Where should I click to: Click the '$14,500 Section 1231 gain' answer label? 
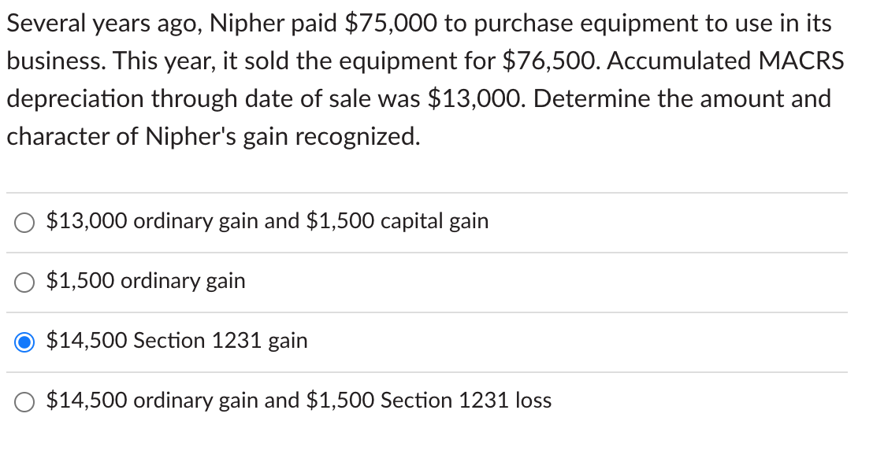(177, 341)
